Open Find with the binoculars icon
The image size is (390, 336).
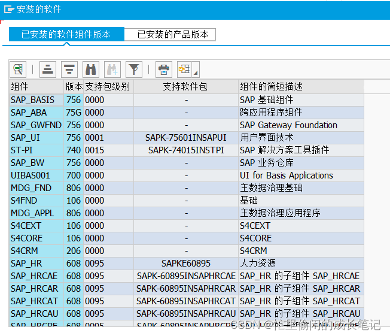pyautogui.click(x=91, y=69)
